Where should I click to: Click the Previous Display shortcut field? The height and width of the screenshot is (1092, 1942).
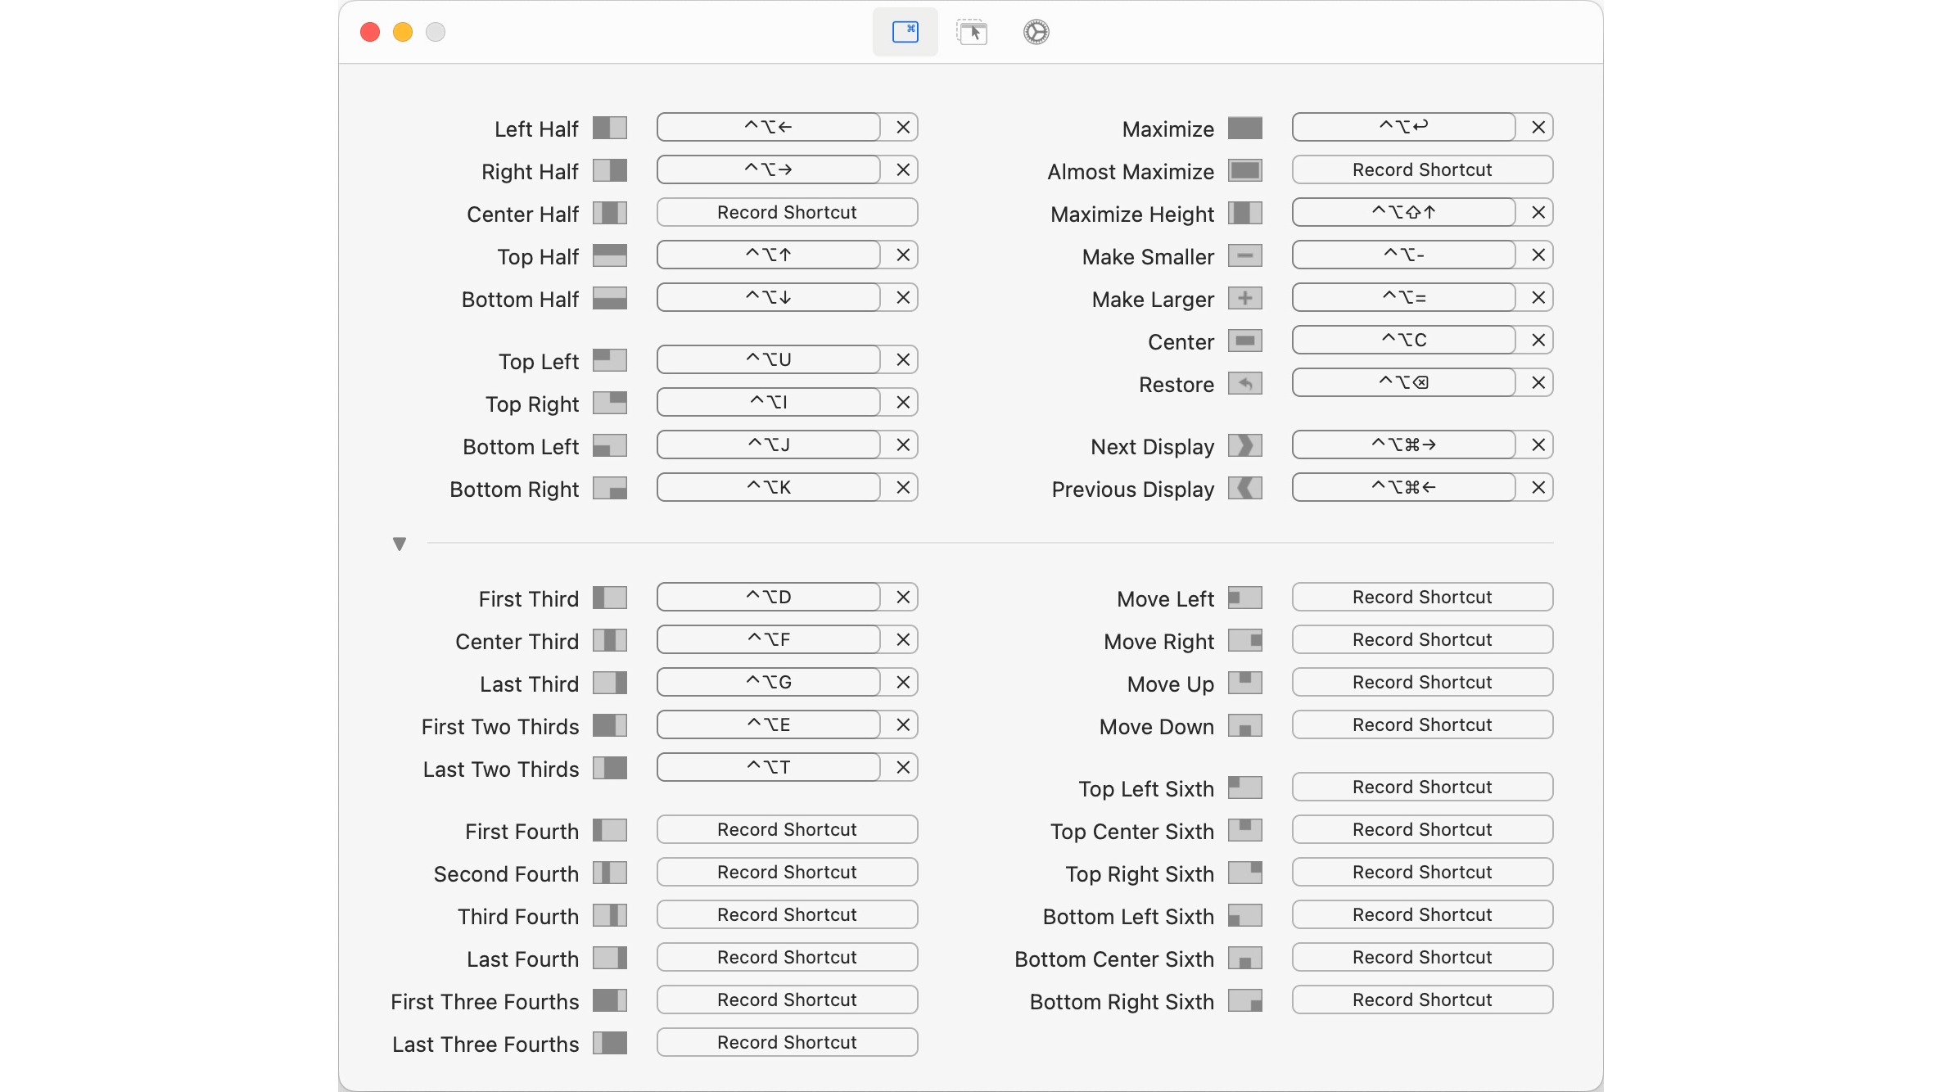1403,488
